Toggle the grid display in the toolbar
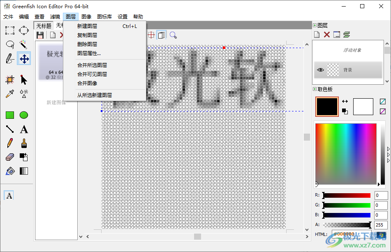391x252 pixels. click(x=152, y=35)
